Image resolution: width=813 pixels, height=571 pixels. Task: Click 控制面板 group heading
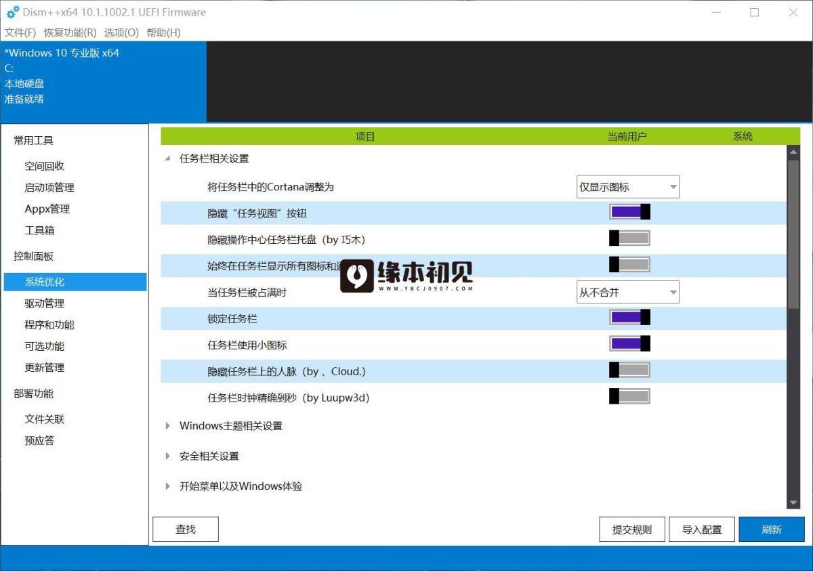tap(34, 256)
